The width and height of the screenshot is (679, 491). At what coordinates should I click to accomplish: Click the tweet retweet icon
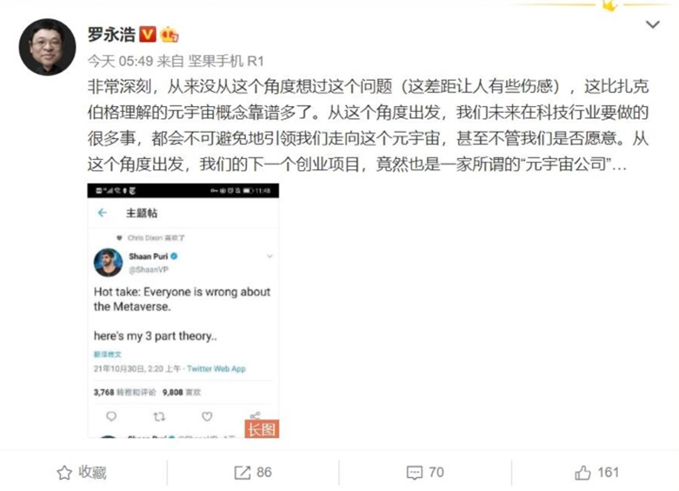click(x=159, y=416)
